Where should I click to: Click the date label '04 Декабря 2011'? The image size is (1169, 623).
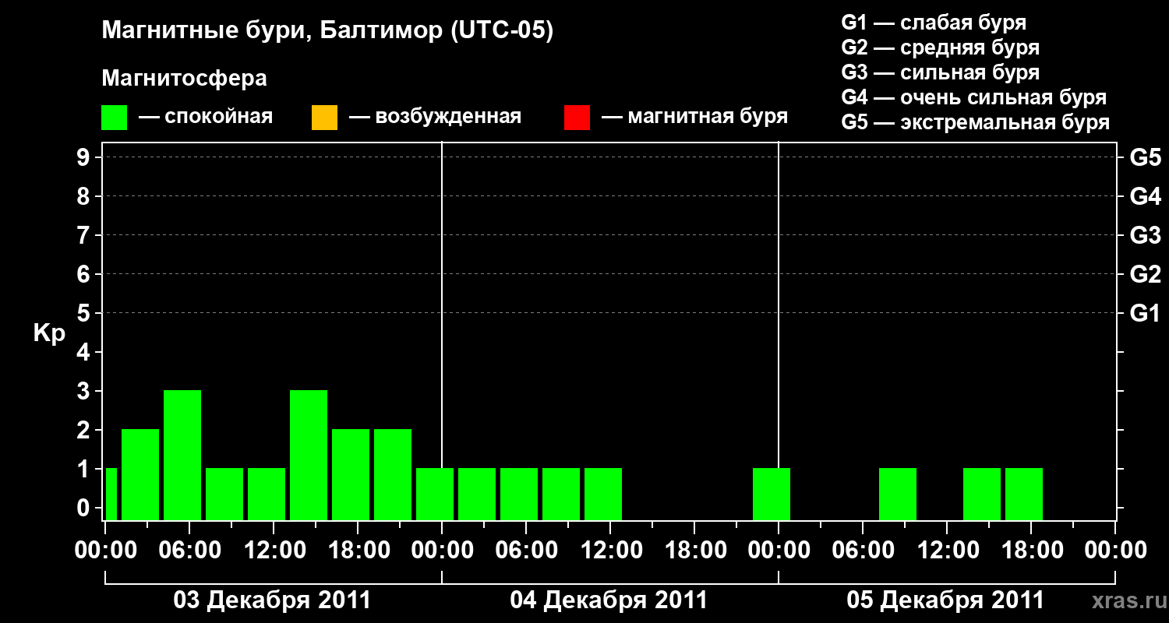click(x=609, y=600)
